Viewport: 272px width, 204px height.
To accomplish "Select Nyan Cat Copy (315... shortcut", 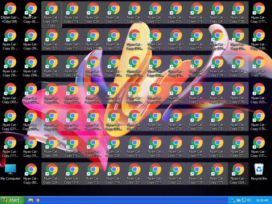I will (134, 147).
